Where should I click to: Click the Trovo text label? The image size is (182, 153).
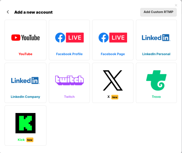156,97
